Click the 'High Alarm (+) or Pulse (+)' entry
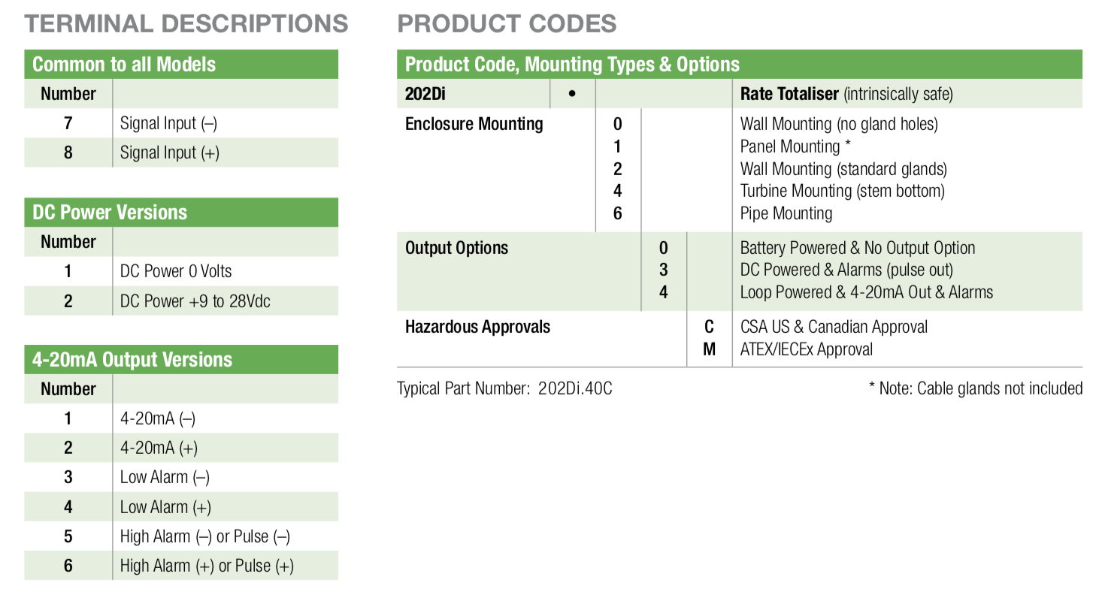 [207, 566]
